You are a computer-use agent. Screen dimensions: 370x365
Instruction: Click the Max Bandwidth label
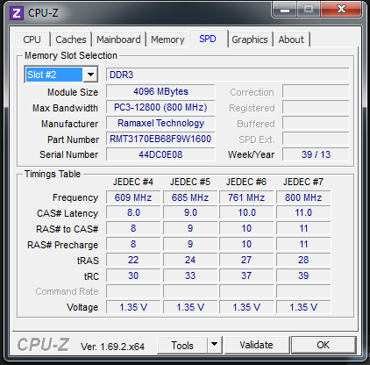[x=65, y=108]
